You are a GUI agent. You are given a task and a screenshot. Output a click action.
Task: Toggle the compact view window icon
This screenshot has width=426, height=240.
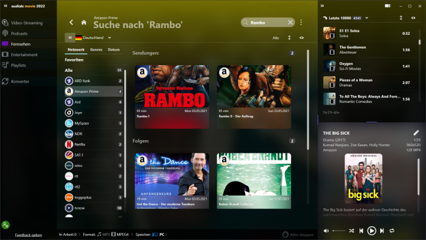tap(388, 6)
